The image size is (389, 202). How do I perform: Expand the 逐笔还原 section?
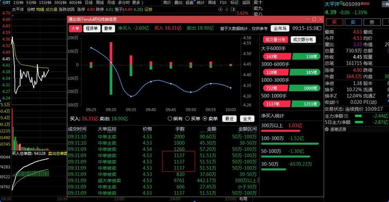pos(327,129)
